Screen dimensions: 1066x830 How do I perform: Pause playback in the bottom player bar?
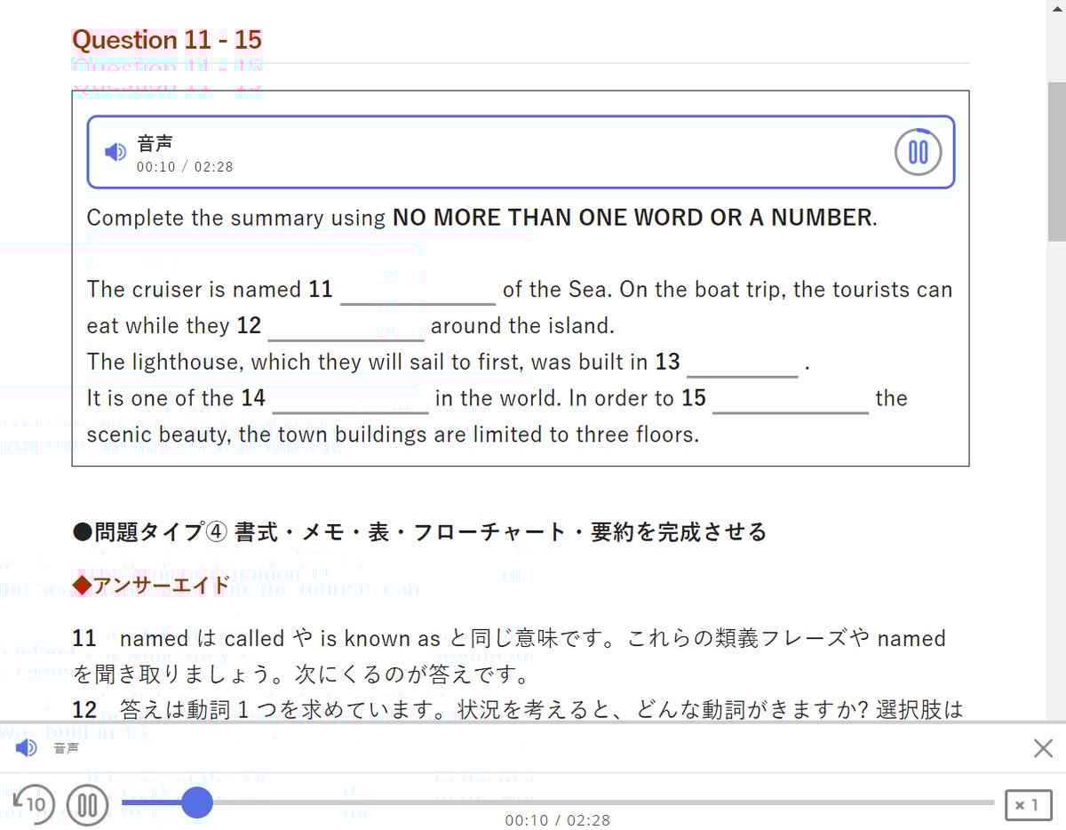[87, 805]
